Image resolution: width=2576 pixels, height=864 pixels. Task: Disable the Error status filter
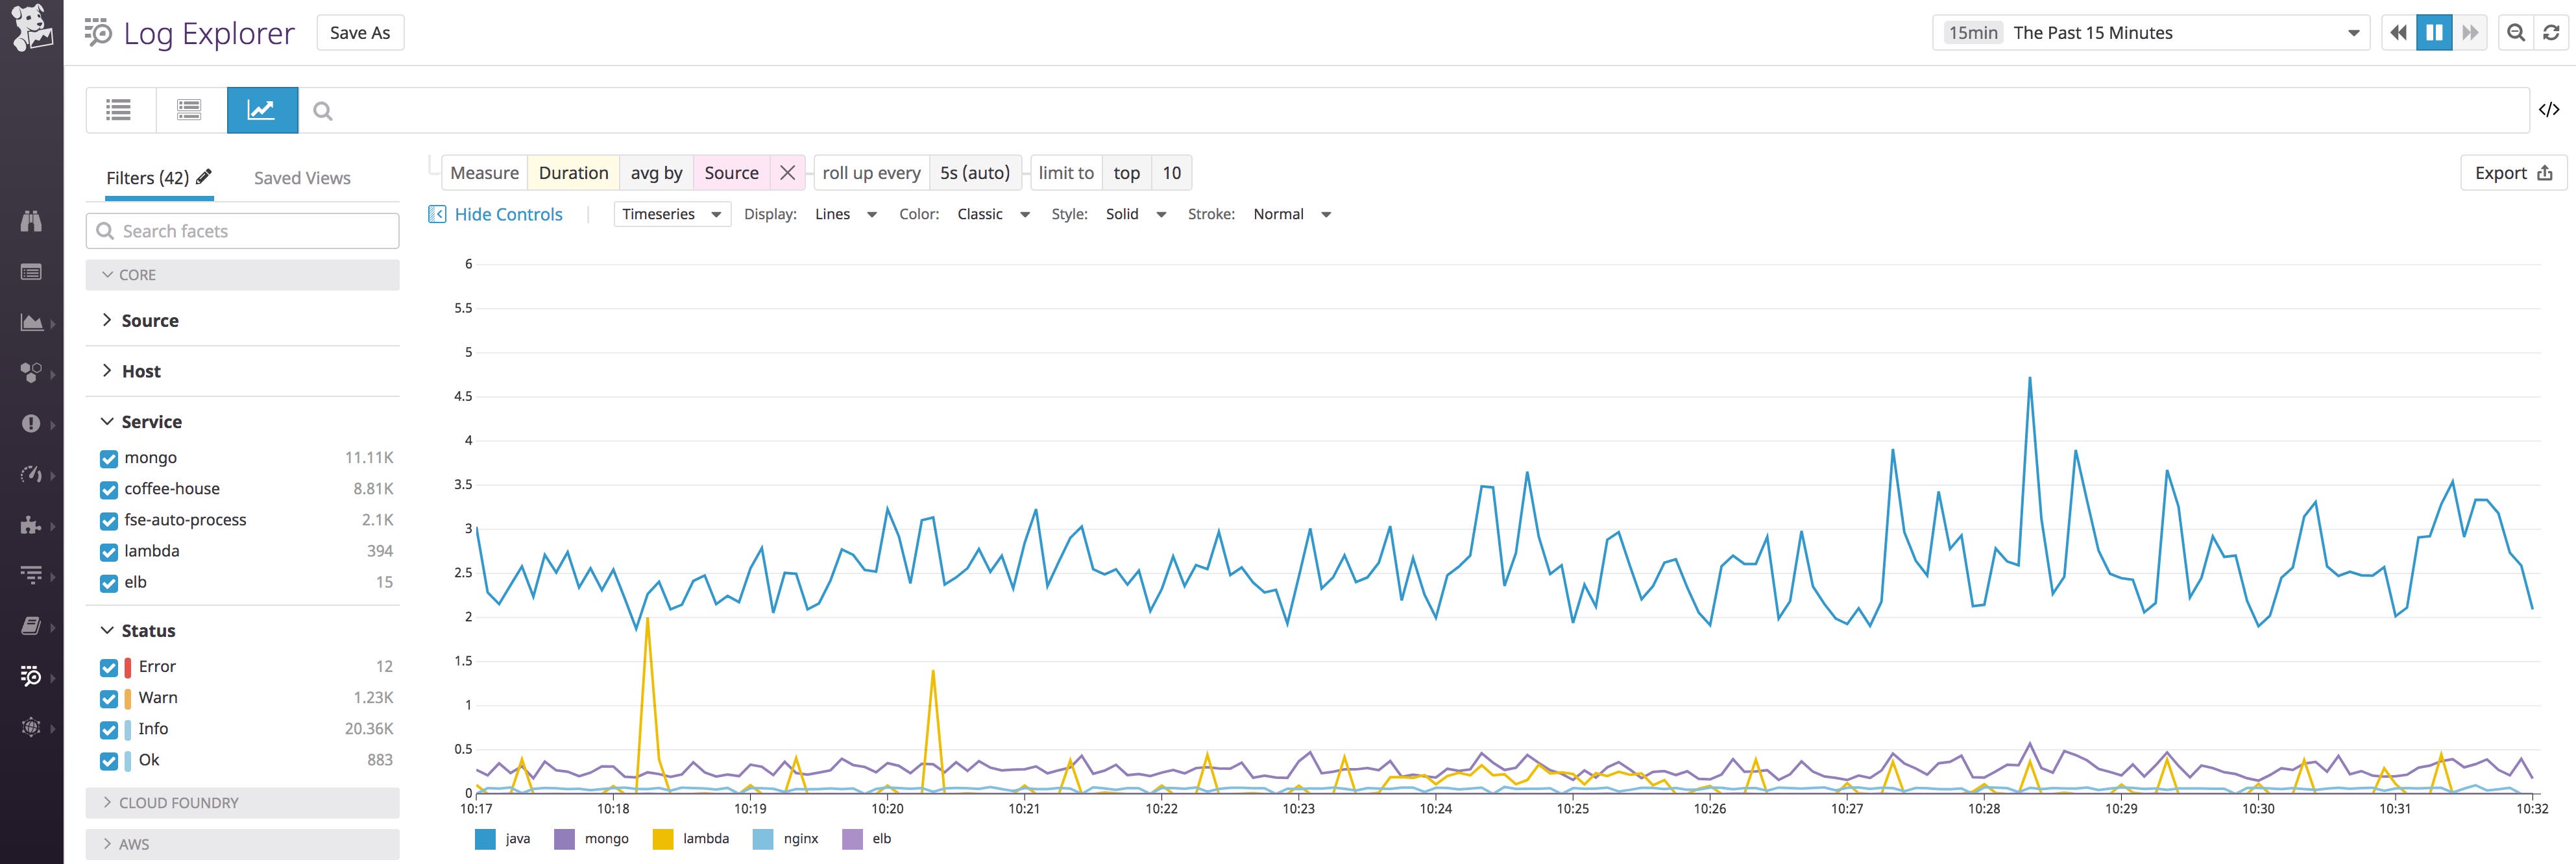(108, 666)
